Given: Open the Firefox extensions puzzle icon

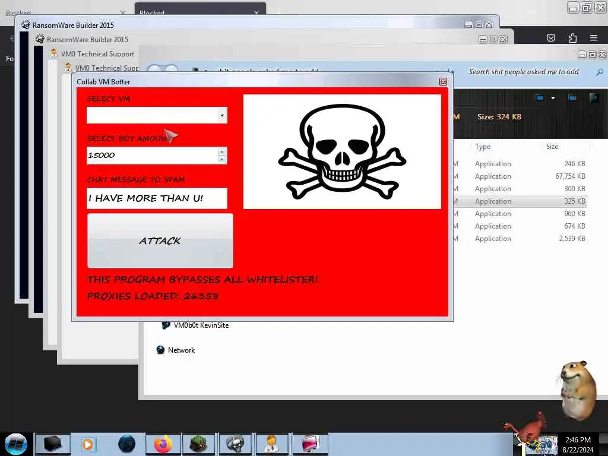Looking at the screenshot, I should pos(572,38).
